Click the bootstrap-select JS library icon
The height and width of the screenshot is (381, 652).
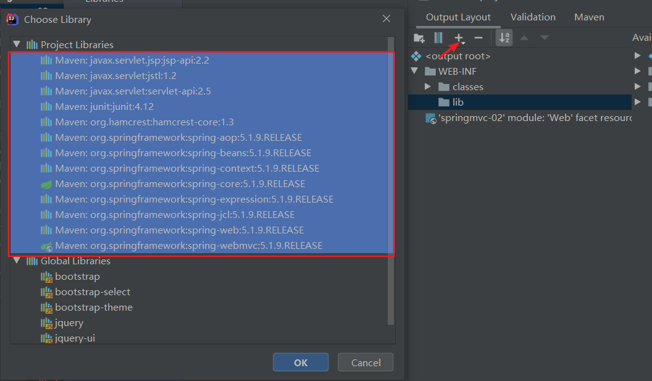(46, 292)
